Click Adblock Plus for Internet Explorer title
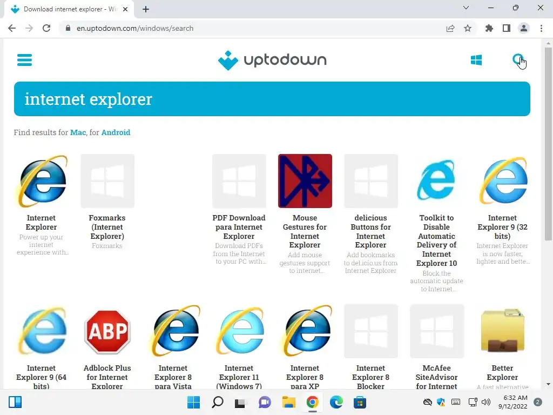This screenshot has width=553, height=415. (107, 377)
